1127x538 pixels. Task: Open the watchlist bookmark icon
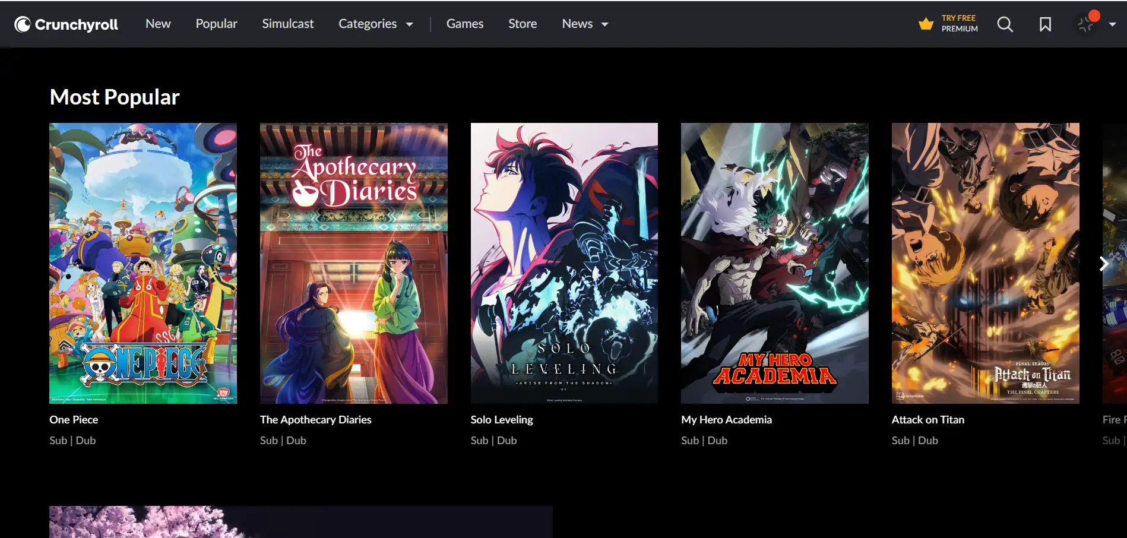click(x=1045, y=24)
